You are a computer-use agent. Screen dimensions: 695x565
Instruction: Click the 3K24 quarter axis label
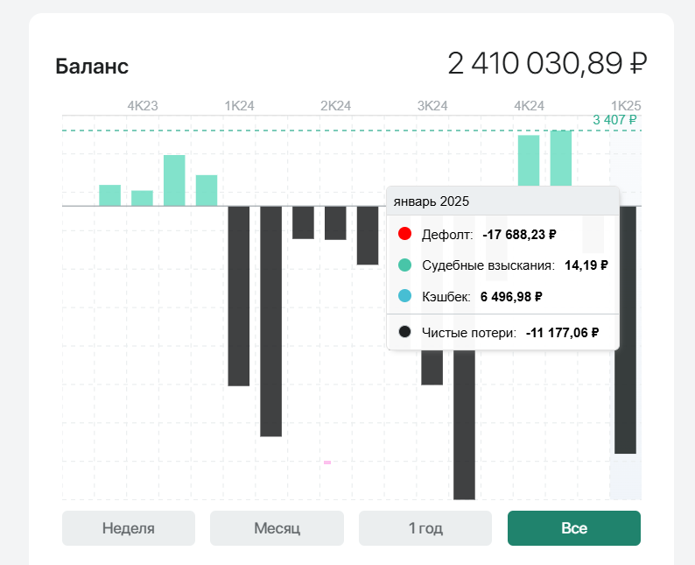click(432, 105)
